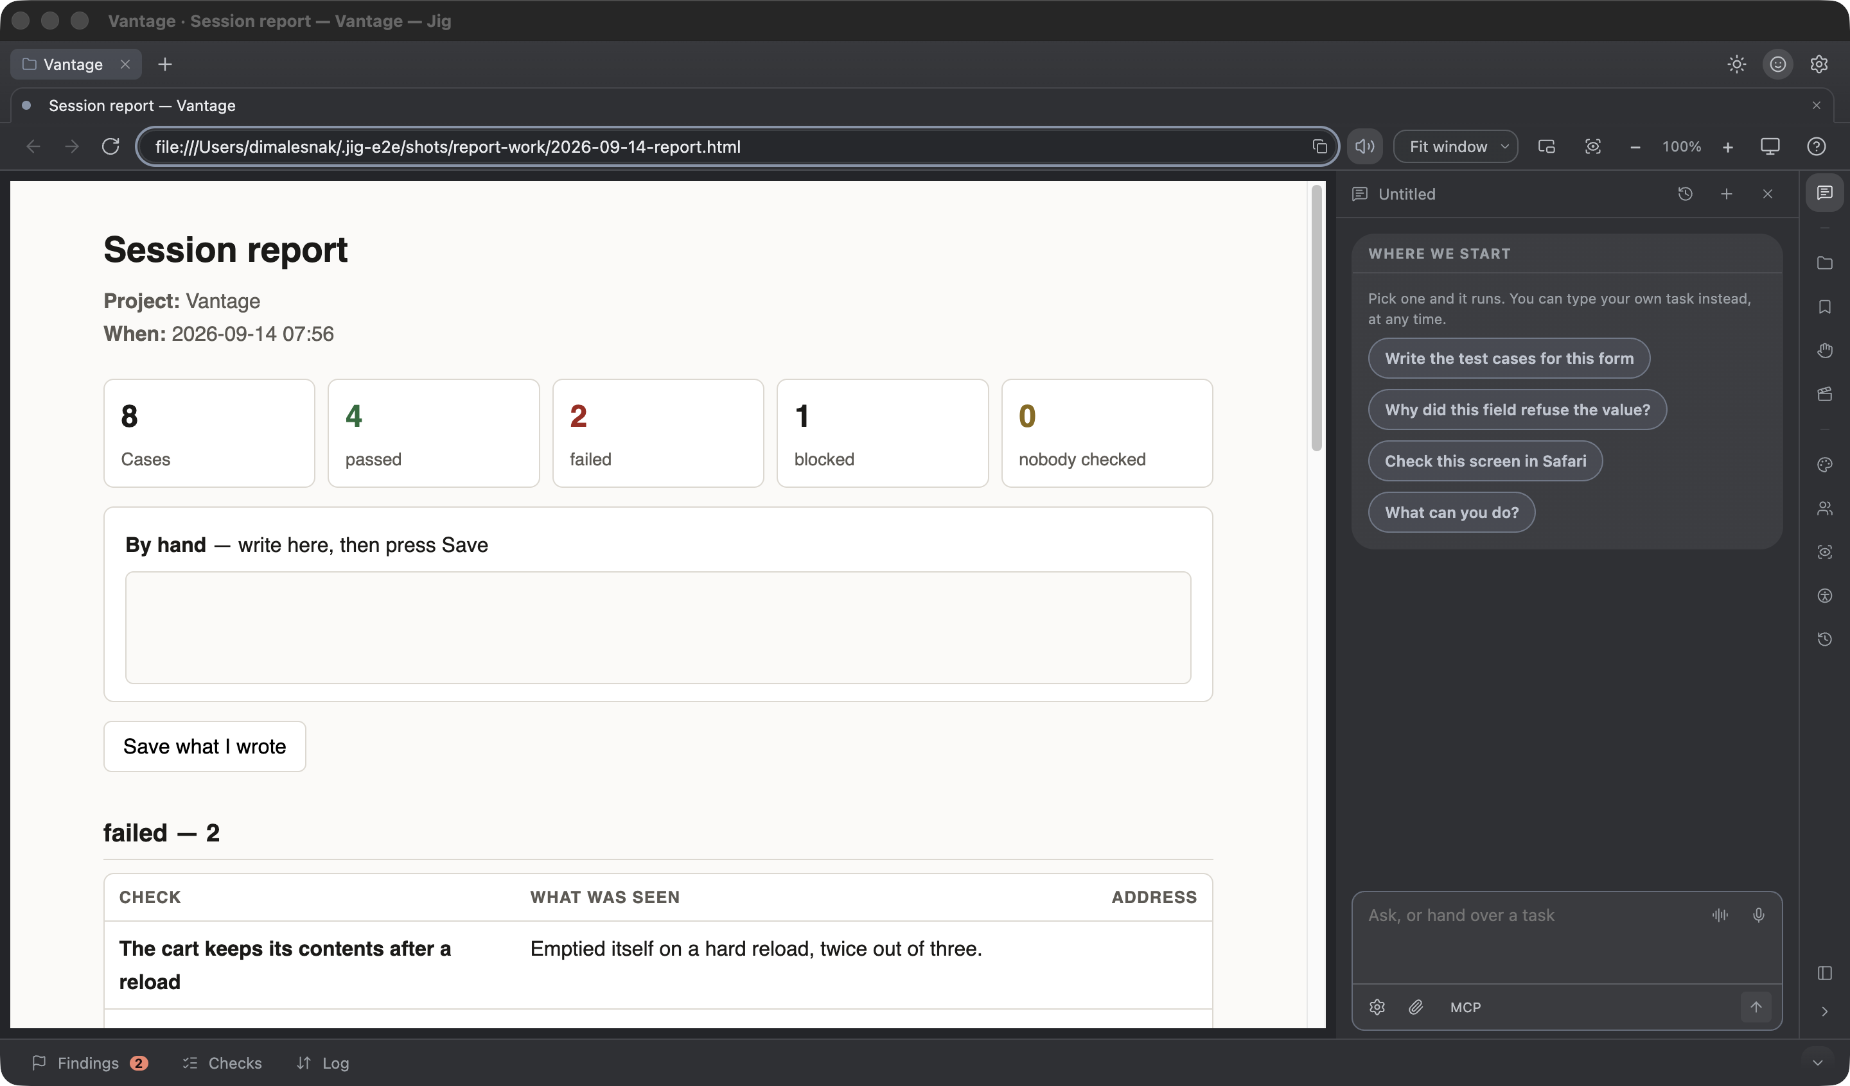The width and height of the screenshot is (1850, 1086).
Task: Select the hand icon in right sidebar
Action: pyautogui.click(x=1824, y=350)
